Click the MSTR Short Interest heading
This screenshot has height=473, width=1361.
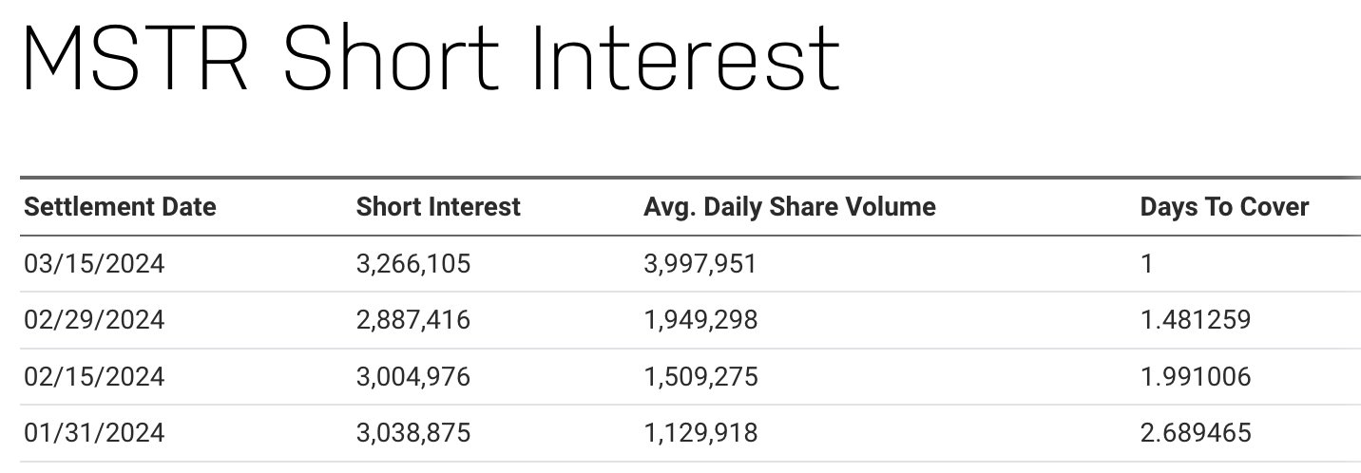(430, 59)
